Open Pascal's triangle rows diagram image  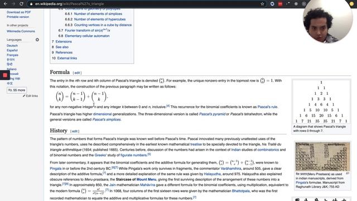(321, 102)
